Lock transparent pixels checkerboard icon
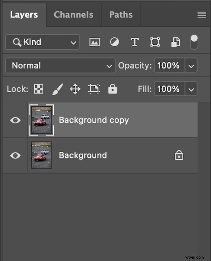Viewport: 211px width, 261px height. point(39,89)
